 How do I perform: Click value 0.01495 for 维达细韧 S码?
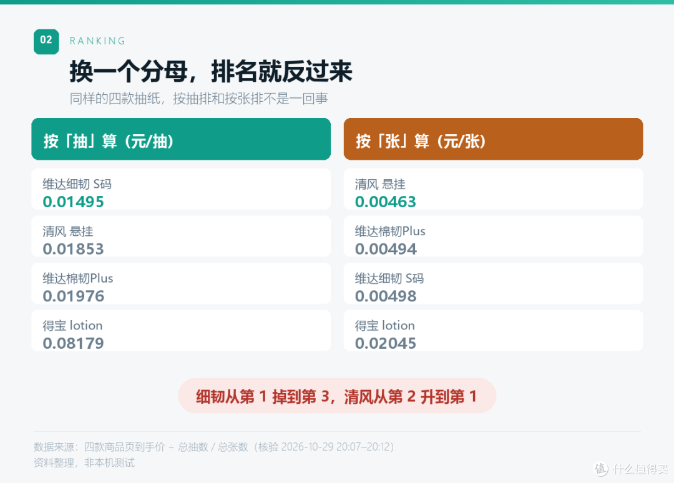click(x=73, y=202)
